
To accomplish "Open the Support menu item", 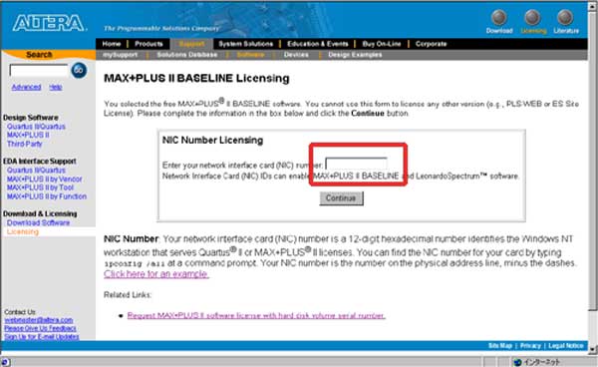I will click(x=191, y=44).
